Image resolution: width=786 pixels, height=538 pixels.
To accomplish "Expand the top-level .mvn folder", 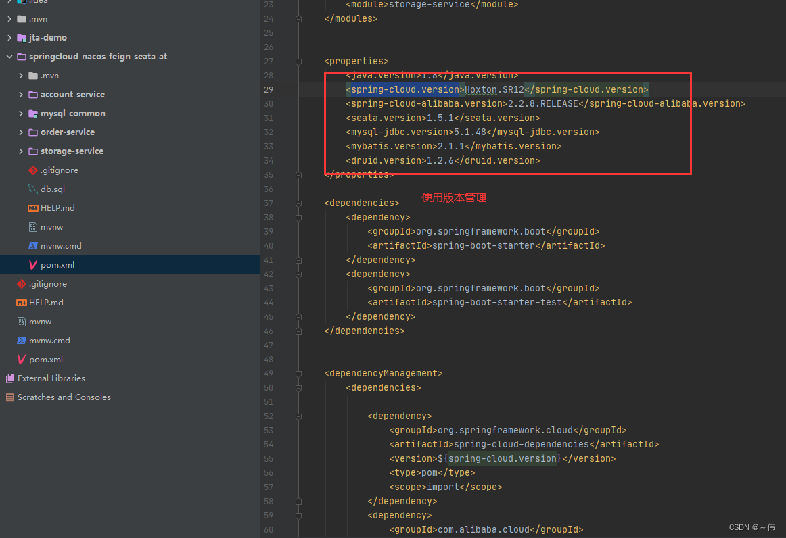I will [9, 19].
